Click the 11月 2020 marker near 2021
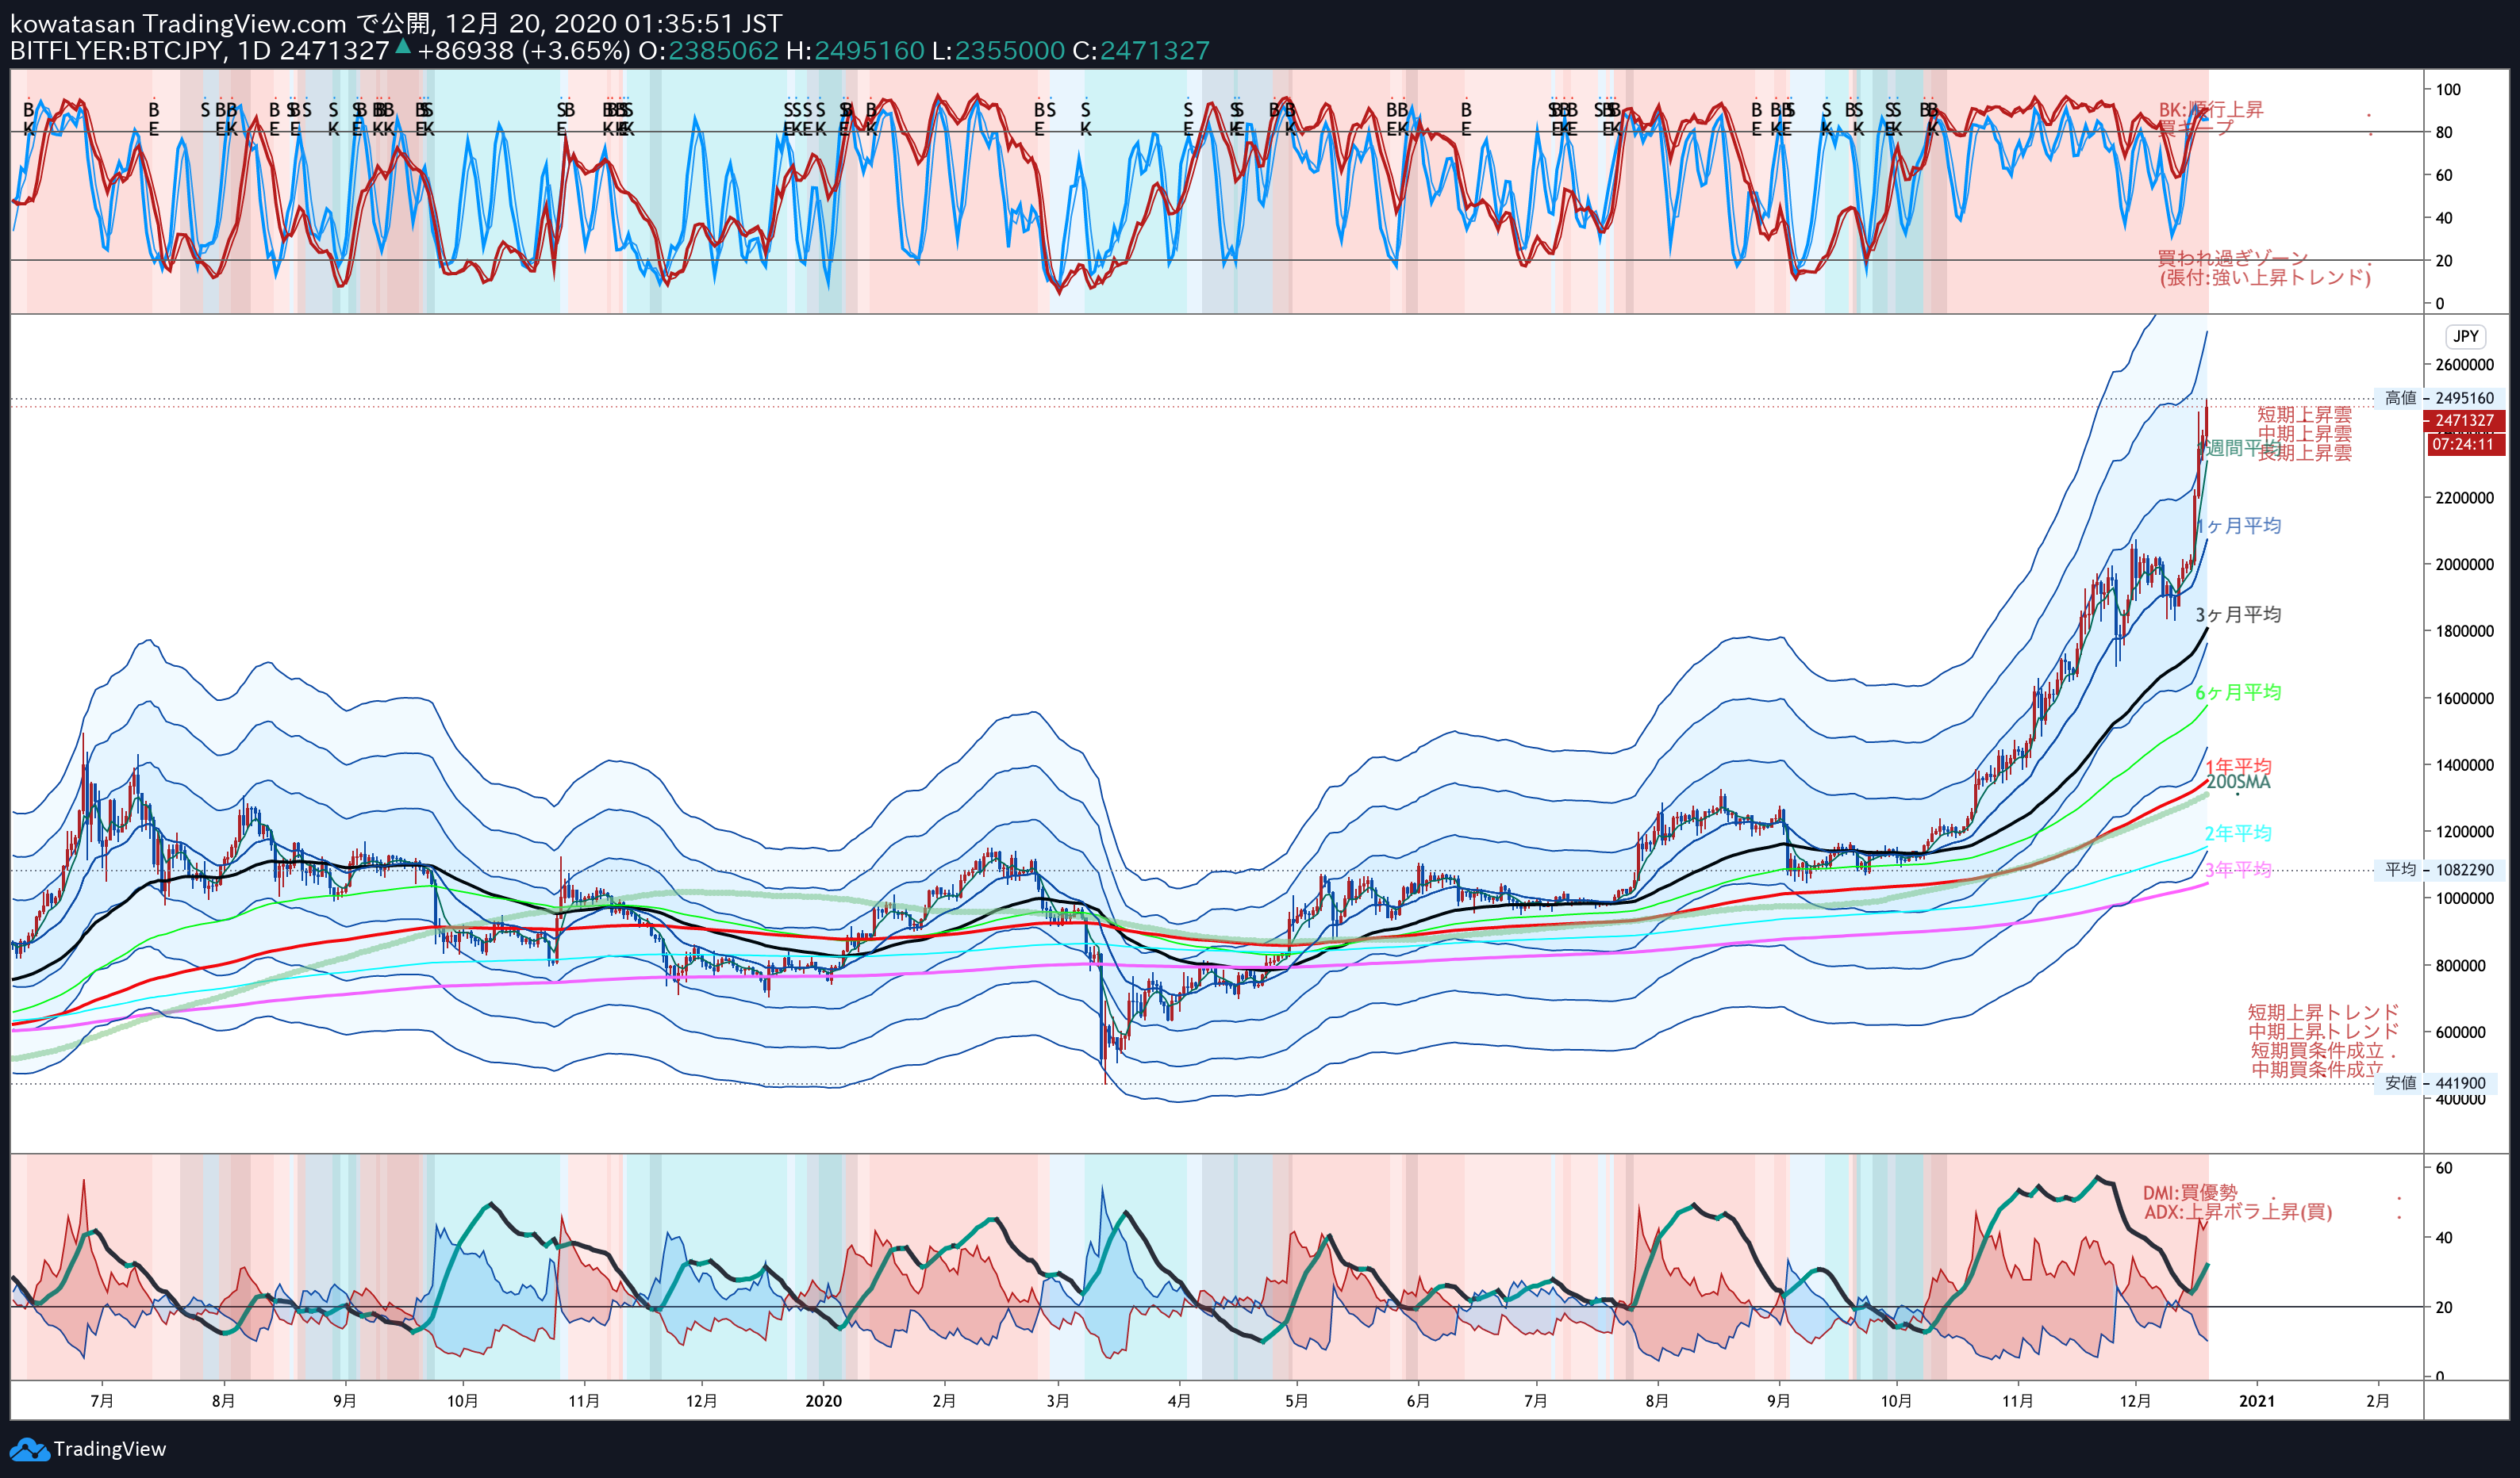 (2017, 1401)
